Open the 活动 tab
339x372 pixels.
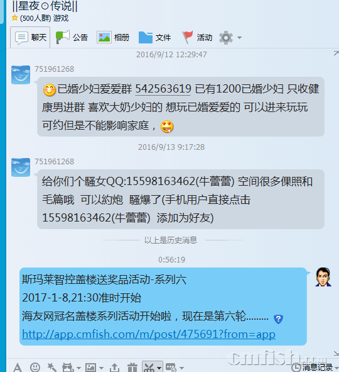point(197,38)
